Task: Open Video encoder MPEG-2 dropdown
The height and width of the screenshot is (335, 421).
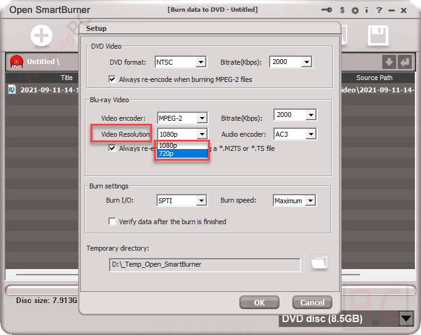Action: [x=202, y=118]
